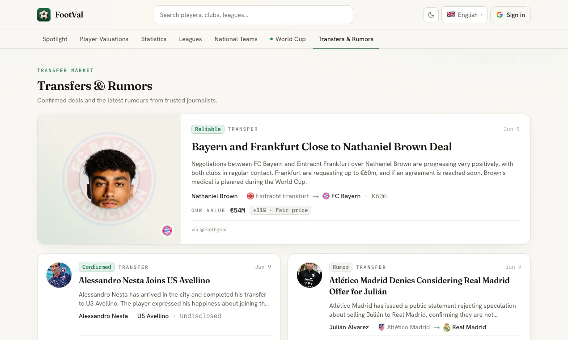Viewport: 568px width, 340px height.
Task: Open the Spotlight tab
Action: point(55,39)
